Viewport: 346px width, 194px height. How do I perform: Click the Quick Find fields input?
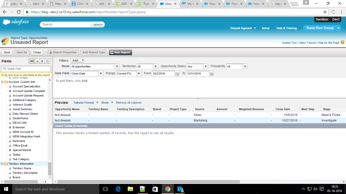coord(26,69)
